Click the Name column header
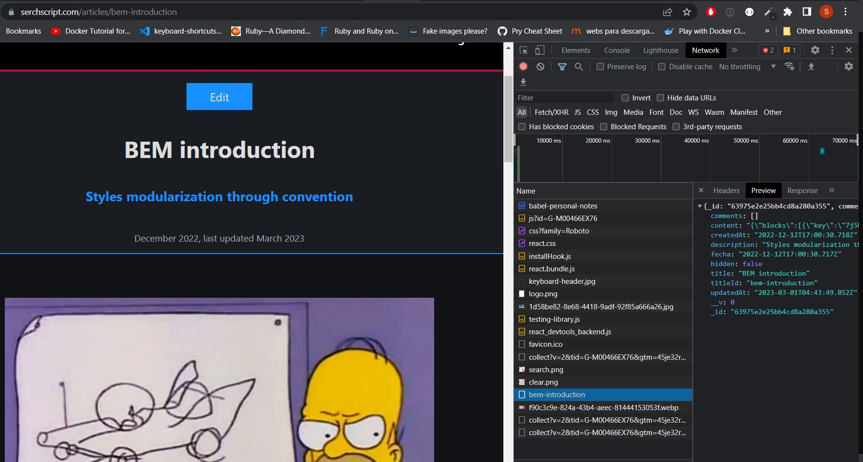This screenshot has width=863, height=462. click(x=603, y=191)
